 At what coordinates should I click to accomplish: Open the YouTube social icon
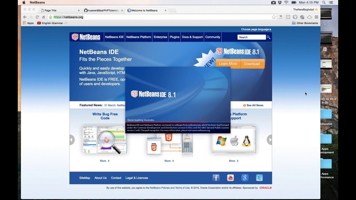pyautogui.click(x=231, y=178)
